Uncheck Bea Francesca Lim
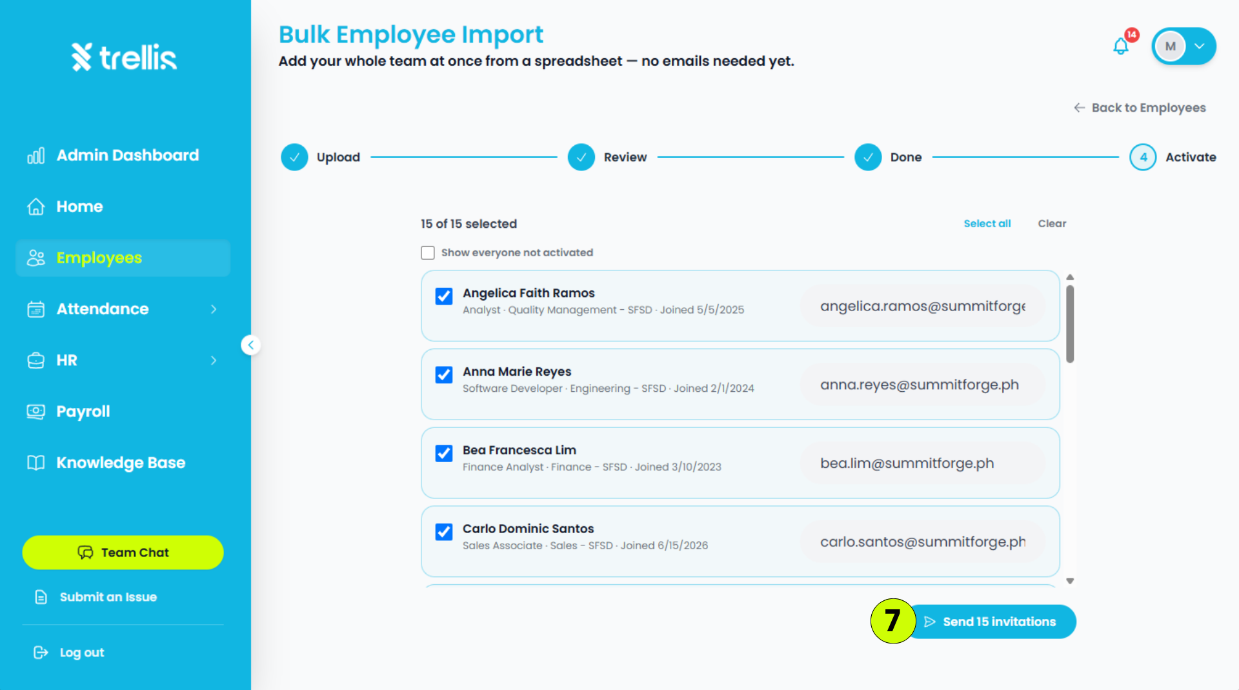Image resolution: width=1239 pixels, height=690 pixels. pos(444,454)
